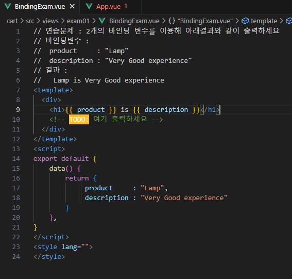Place cursor on the opening template tag
This screenshot has width=292, height=279.
(53, 90)
